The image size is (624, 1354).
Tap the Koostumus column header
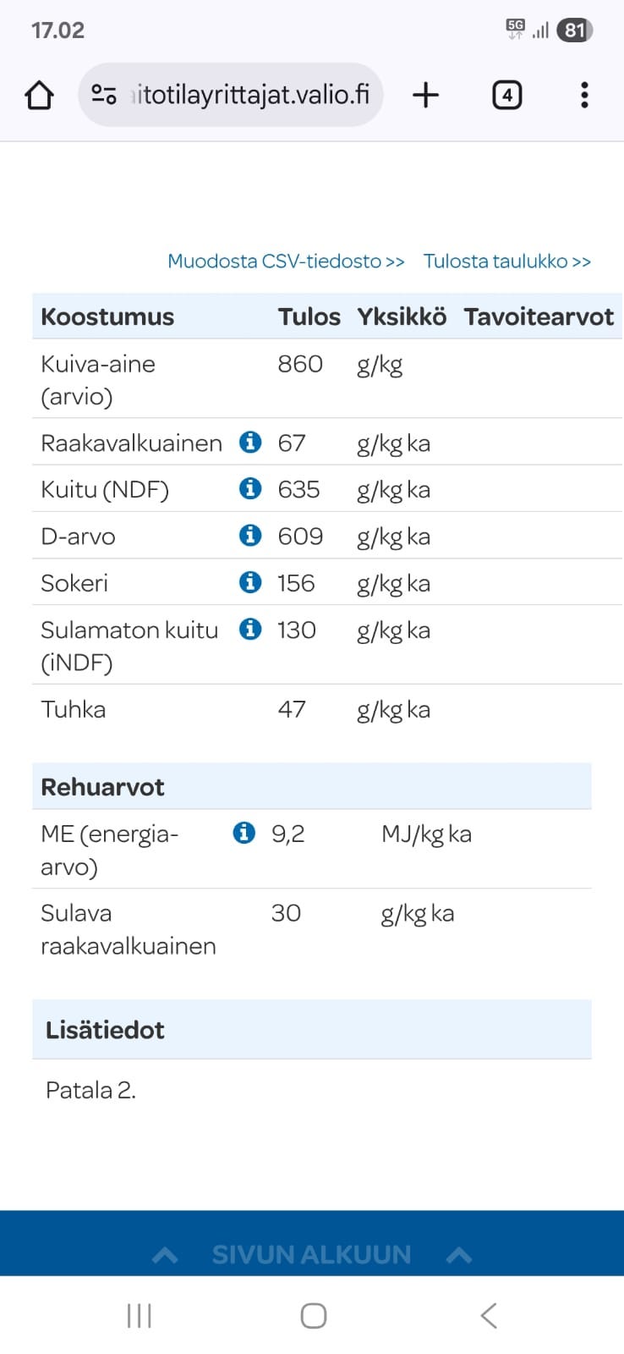pos(107,316)
